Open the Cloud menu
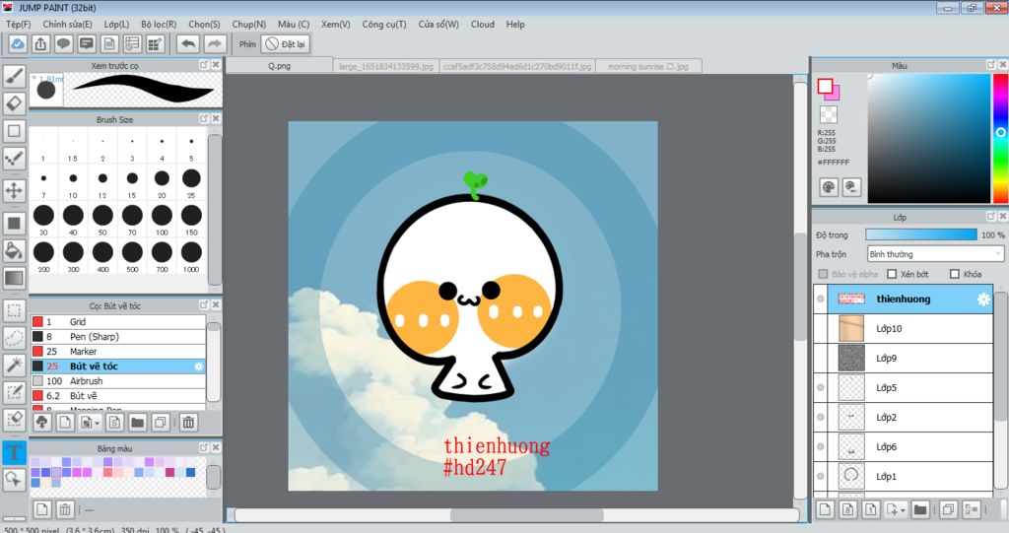The image size is (1009, 533). pyautogui.click(x=483, y=24)
